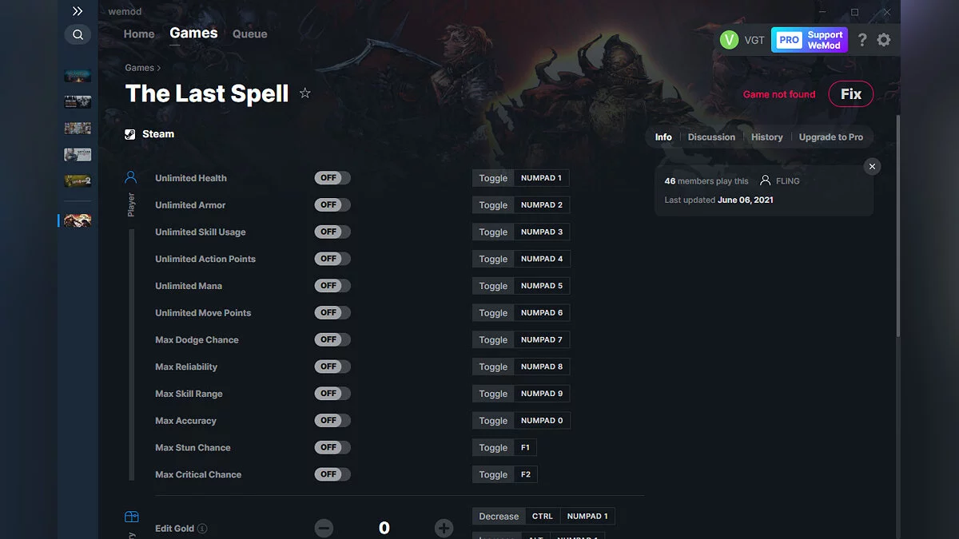Click the plus stepper to increase gold
The height and width of the screenshot is (539, 959).
(x=444, y=528)
